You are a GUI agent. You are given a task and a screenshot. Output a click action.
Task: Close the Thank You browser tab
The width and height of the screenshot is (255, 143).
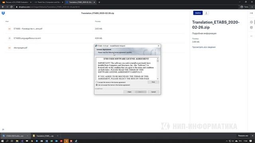pos(63,2)
